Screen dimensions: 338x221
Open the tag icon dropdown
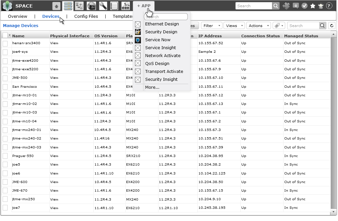click(x=279, y=26)
